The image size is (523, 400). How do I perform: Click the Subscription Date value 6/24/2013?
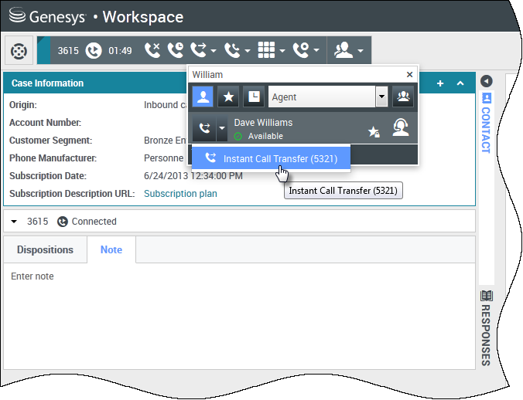coord(193,176)
